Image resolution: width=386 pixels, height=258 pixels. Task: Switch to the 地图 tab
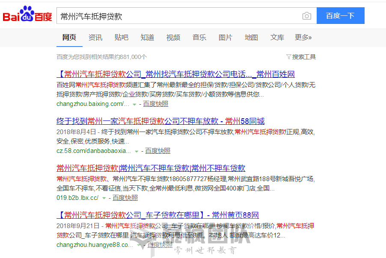tap(251, 37)
